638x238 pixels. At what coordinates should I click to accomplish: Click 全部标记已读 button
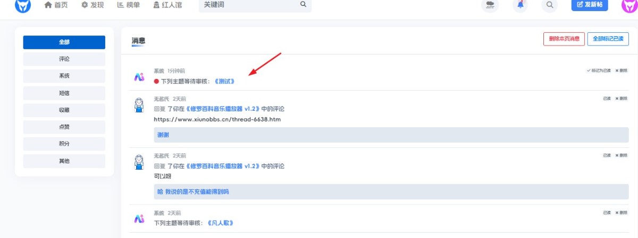608,39
